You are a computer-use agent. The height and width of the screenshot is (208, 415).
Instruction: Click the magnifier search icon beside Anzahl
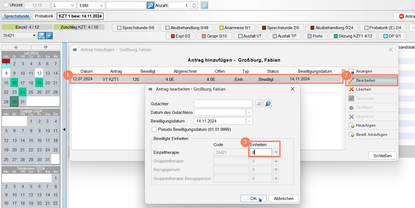click(150, 5)
